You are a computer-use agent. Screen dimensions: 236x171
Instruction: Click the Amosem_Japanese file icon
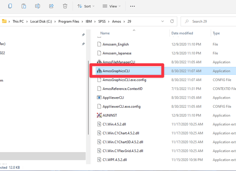pyautogui.click(x=99, y=53)
